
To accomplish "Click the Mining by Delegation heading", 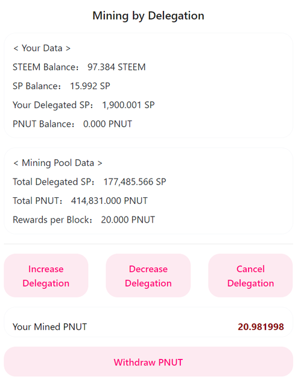I will tap(148, 16).
